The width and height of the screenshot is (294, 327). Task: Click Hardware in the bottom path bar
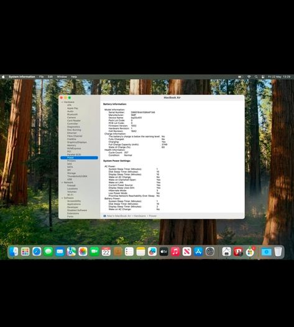click(x=140, y=216)
